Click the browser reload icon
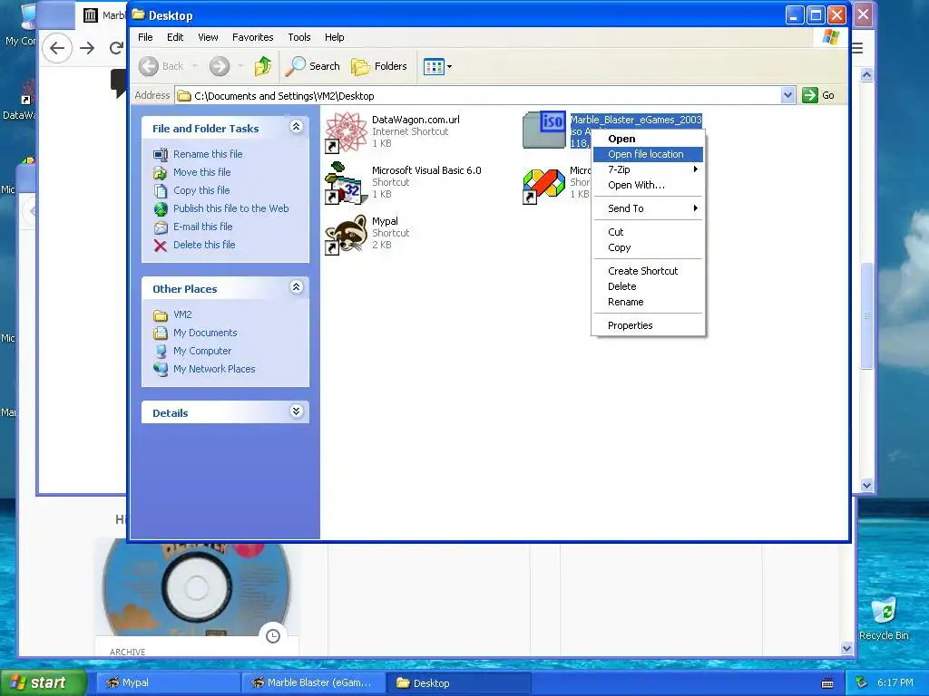The image size is (929, 696). coord(117,48)
